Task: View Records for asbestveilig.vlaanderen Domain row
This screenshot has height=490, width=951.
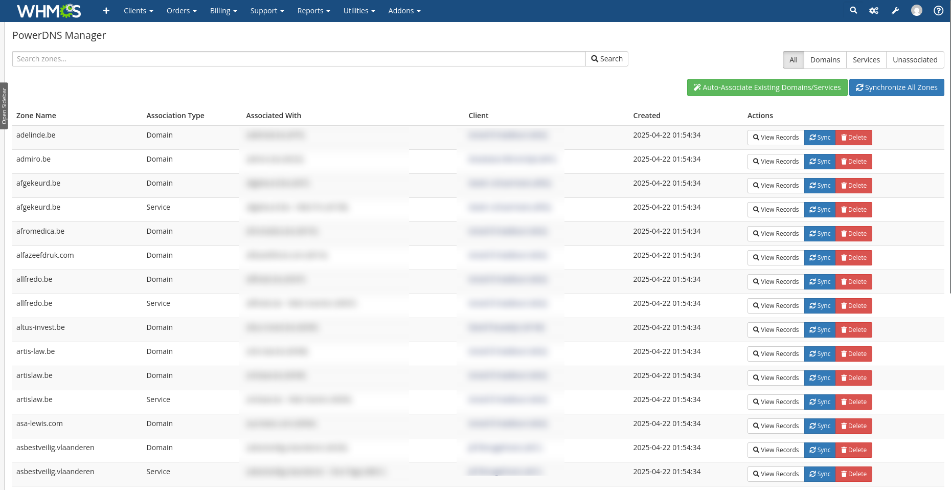Action: point(776,450)
